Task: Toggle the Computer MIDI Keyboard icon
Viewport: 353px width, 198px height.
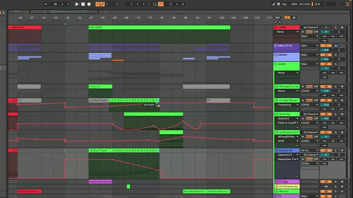Action: pyautogui.click(x=279, y=4)
